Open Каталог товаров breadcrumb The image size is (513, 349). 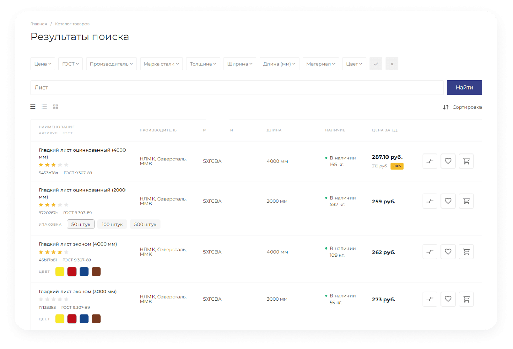tap(72, 24)
